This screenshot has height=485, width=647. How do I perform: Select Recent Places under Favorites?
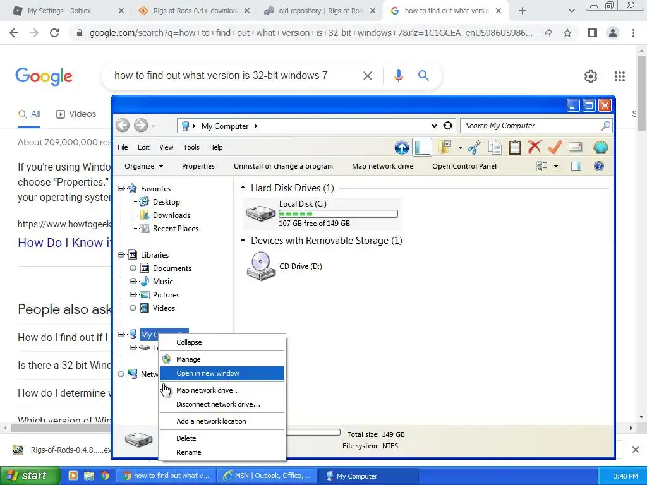tap(176, 229)
